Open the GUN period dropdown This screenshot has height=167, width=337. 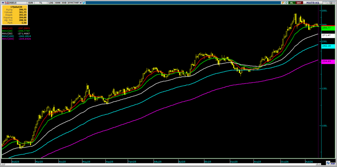coord(30,3)
